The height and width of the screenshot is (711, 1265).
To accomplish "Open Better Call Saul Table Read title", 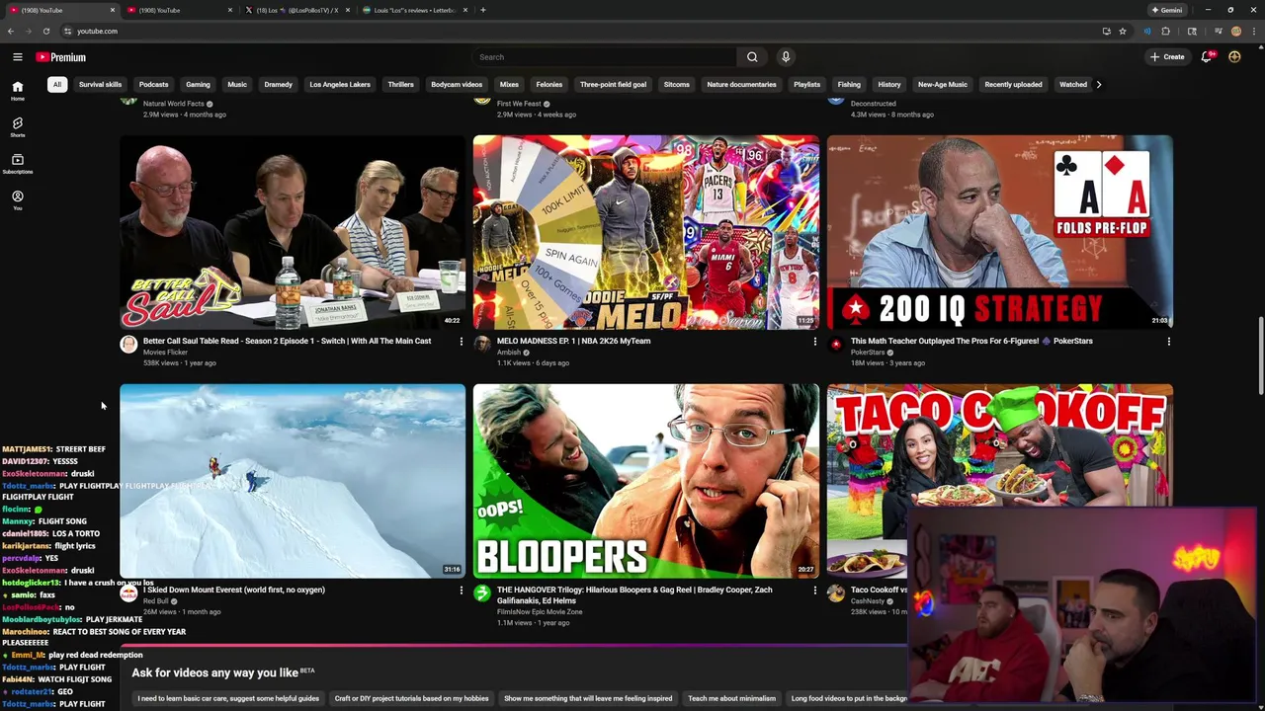I will tap(287, 341).
